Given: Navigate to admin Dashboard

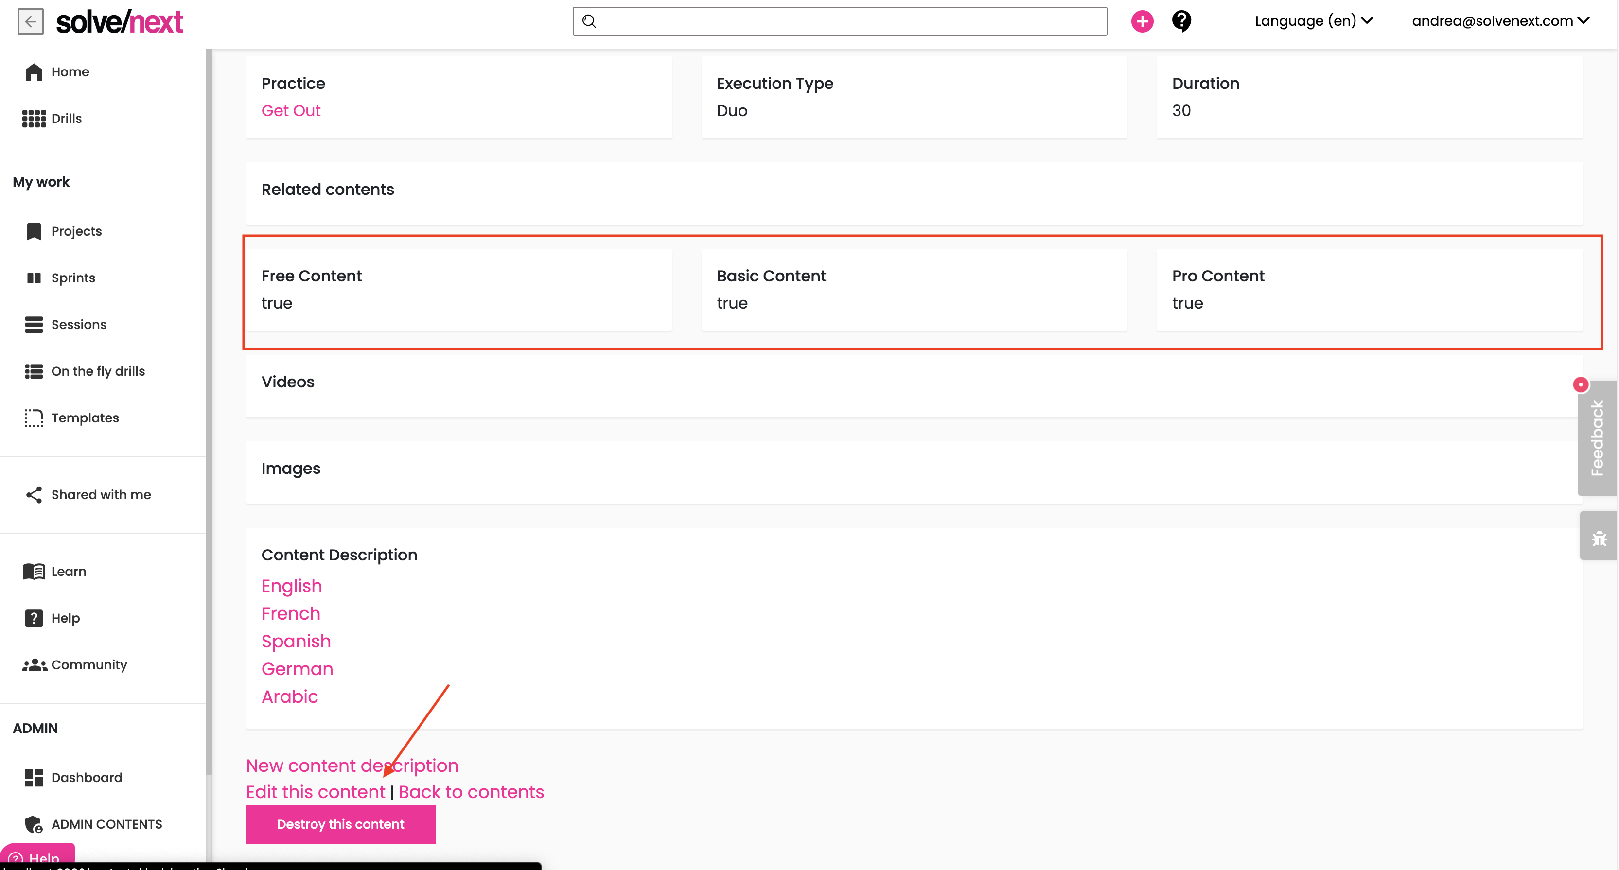Looking at the screenshot, I should point(86,778).
